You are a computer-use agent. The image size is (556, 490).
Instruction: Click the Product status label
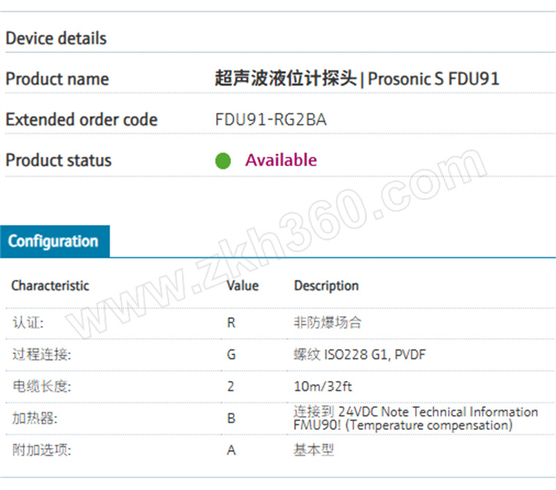point(58,161)
